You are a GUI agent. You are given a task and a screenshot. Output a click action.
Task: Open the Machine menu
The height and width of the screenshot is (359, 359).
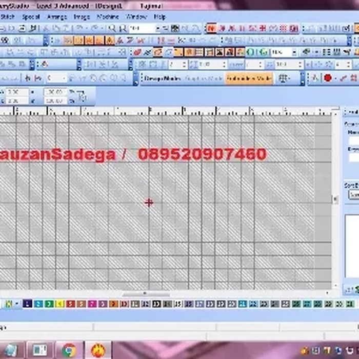[108, 17]
